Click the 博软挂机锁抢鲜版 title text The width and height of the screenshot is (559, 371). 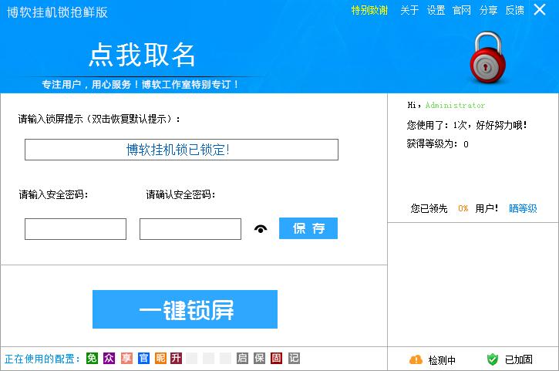pos(57,12)
